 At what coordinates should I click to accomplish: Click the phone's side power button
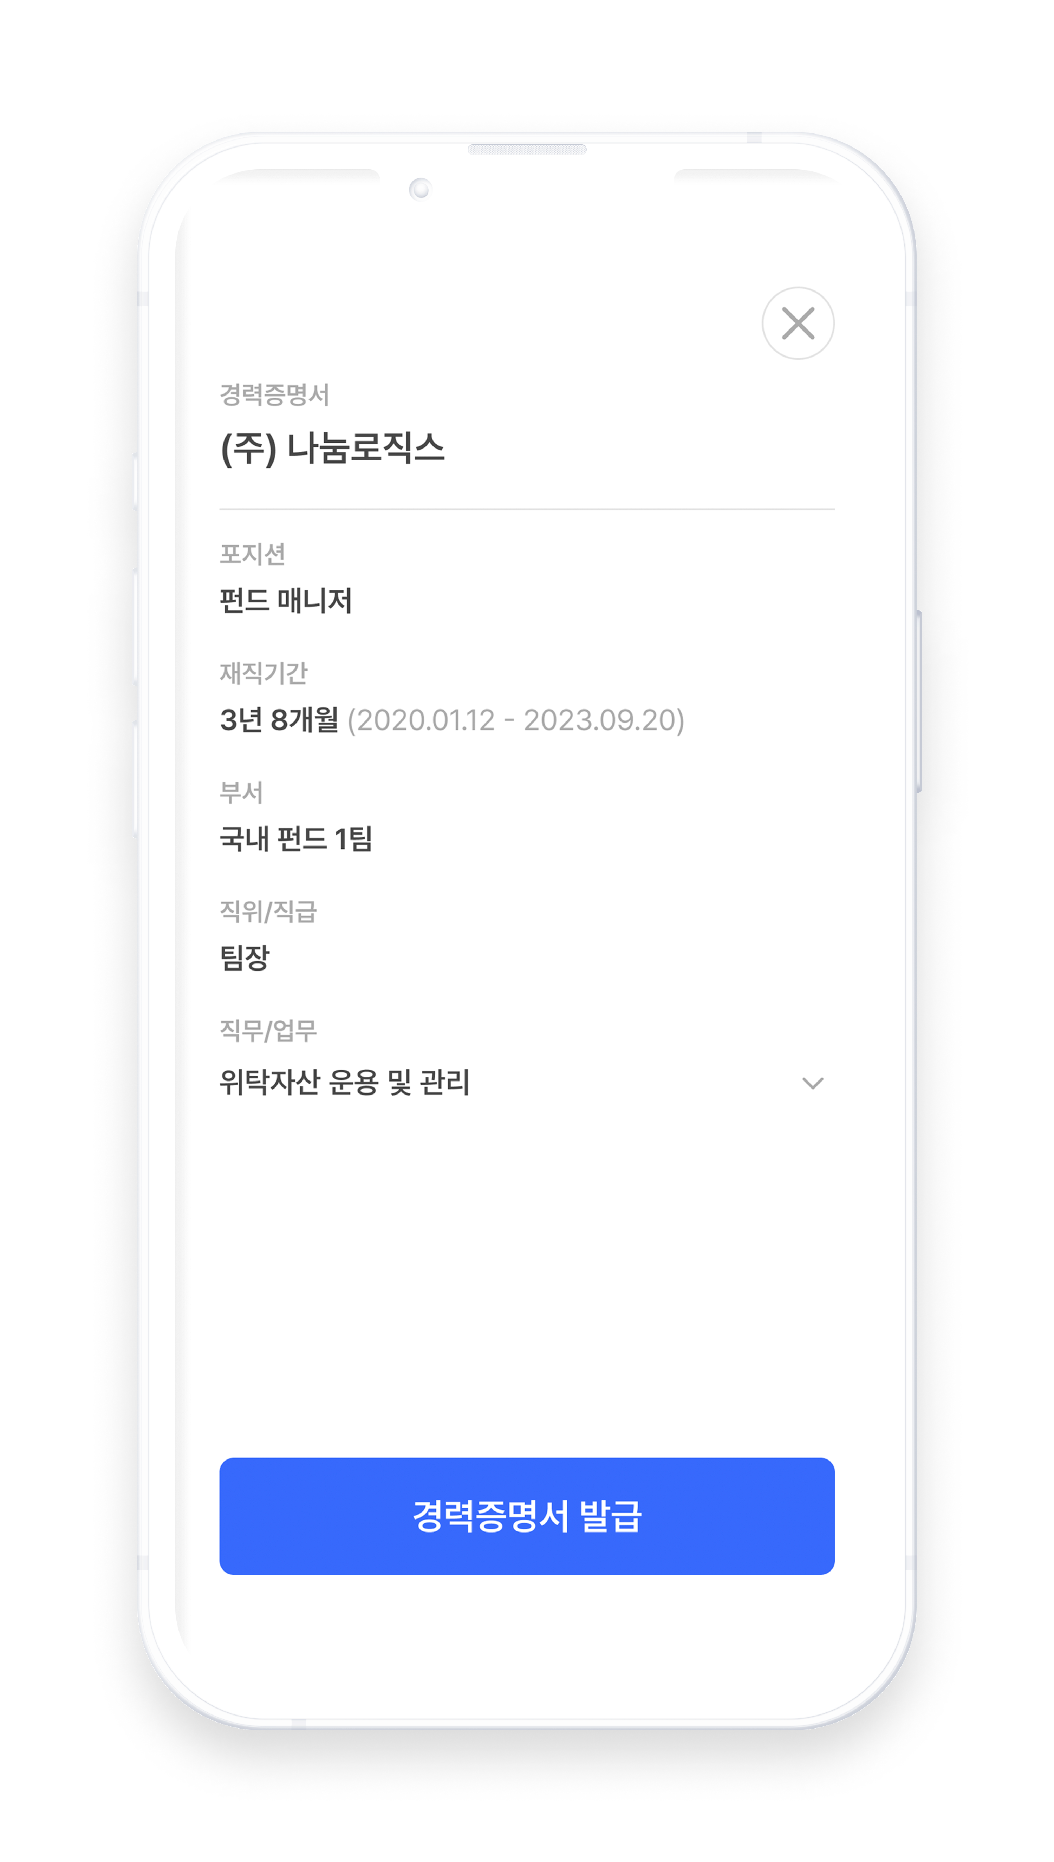click(919, 701)
